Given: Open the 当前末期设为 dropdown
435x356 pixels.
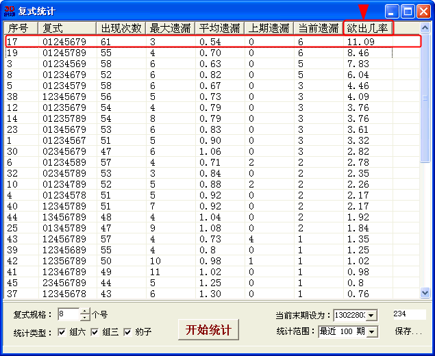Looking at the screenshot, I should coord(371,316).
